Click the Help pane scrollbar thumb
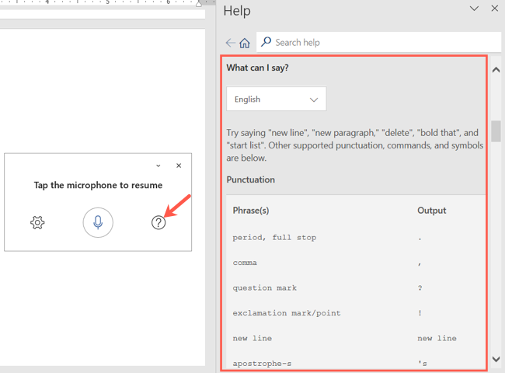The width and height of the screenshot is (505, 373). coord(496,131)
